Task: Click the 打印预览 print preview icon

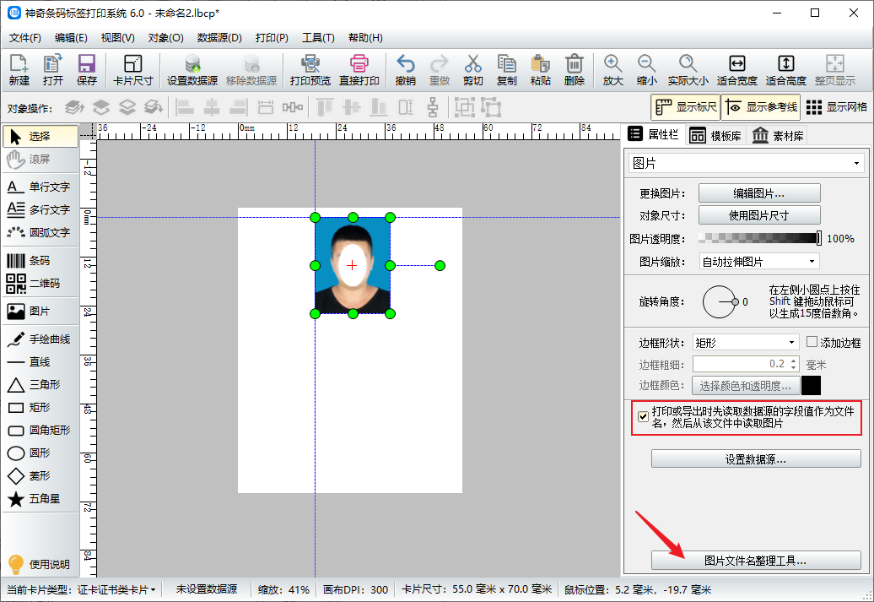Action: (x=310, y=70)
